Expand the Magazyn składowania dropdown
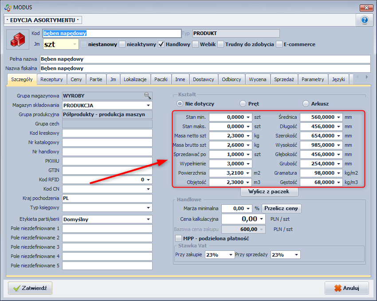Screen dimensions: 377x301 (148, 106)
